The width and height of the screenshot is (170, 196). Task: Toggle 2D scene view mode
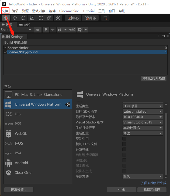click(37, 30)
